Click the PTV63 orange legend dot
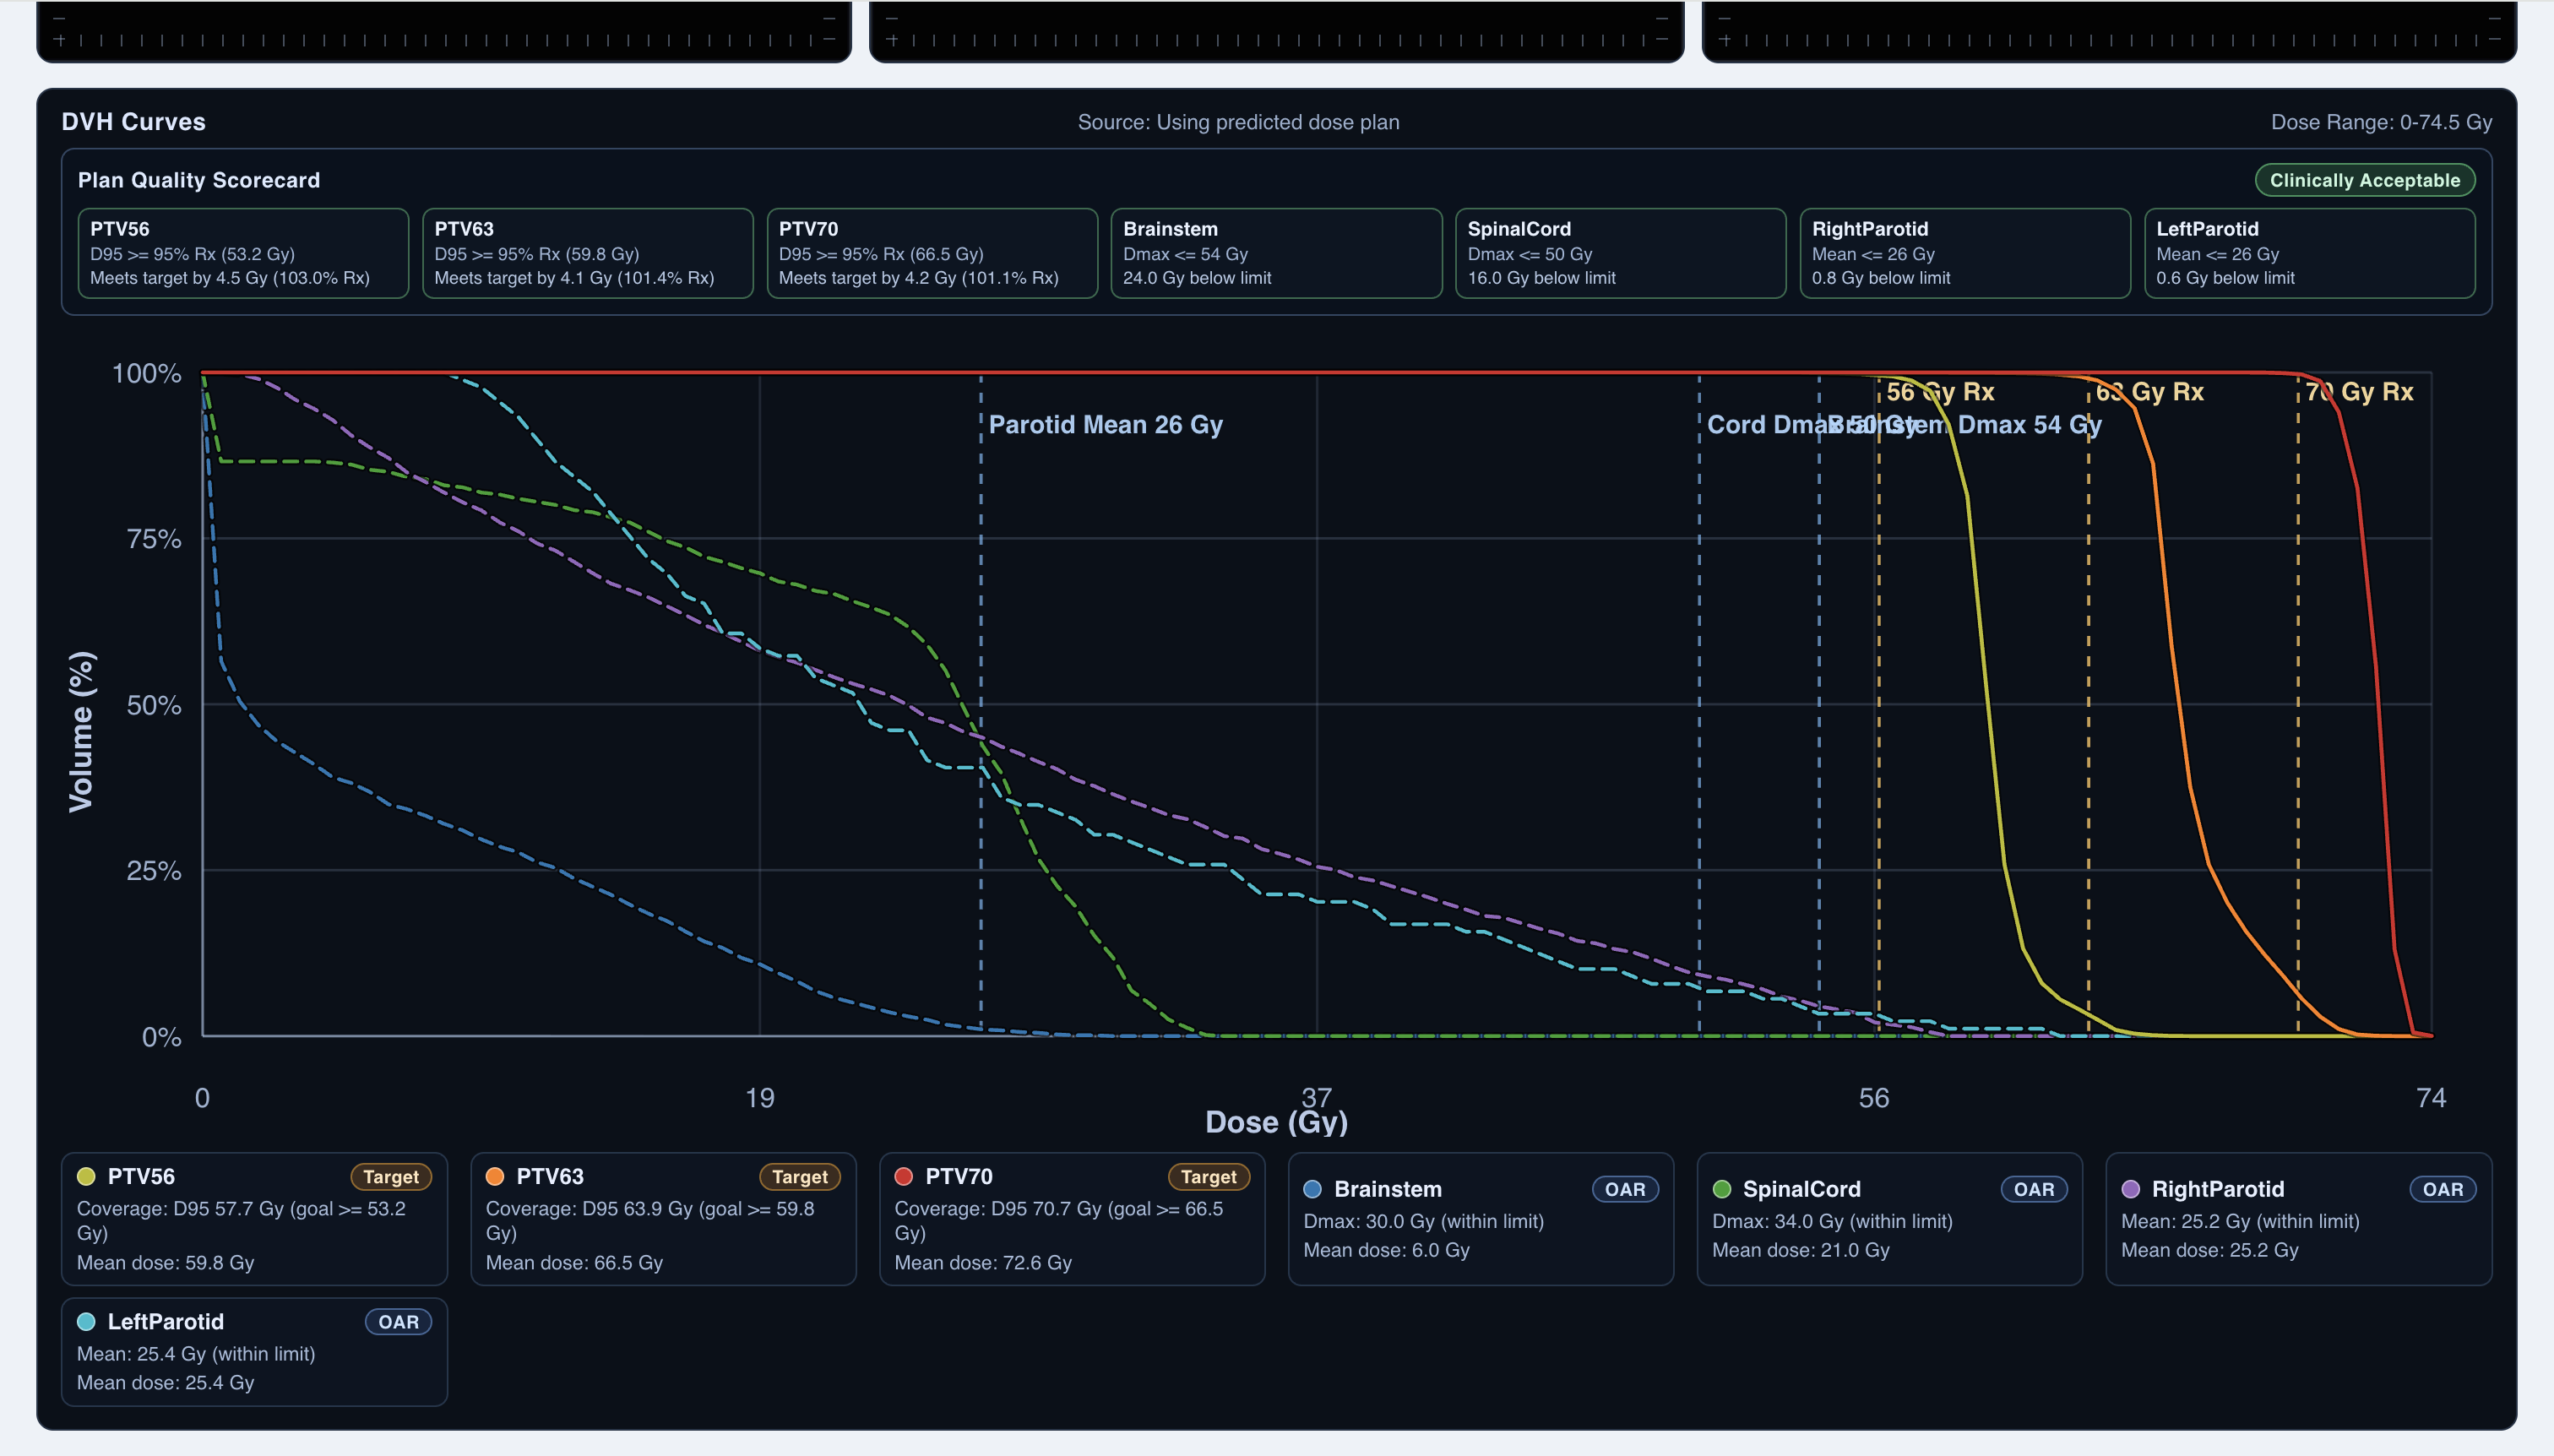Viewport: 2554px width, 1456px height. click(x=495, y=1176)
